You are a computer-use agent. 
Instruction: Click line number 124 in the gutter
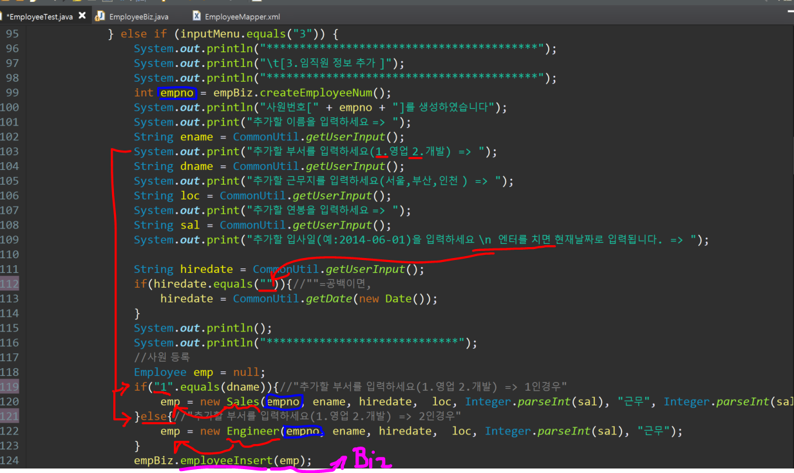click(x=9, y=461)
